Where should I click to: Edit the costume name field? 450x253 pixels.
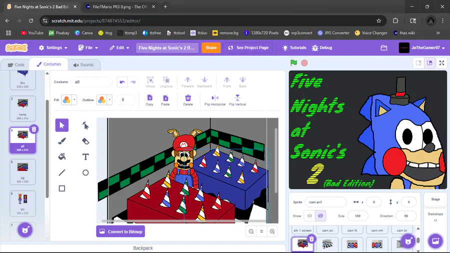coord(92,82)
